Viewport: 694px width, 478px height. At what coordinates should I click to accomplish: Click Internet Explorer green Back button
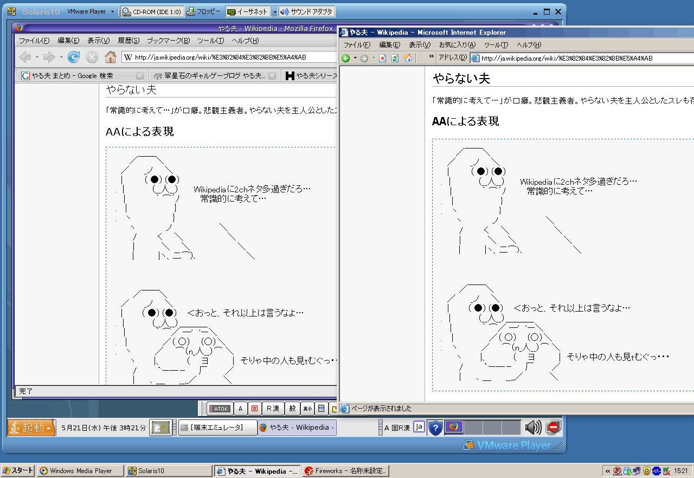[346, 58]
